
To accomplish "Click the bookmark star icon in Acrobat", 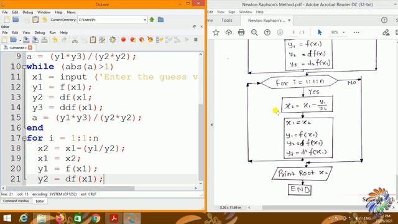I will coord(216,32).
